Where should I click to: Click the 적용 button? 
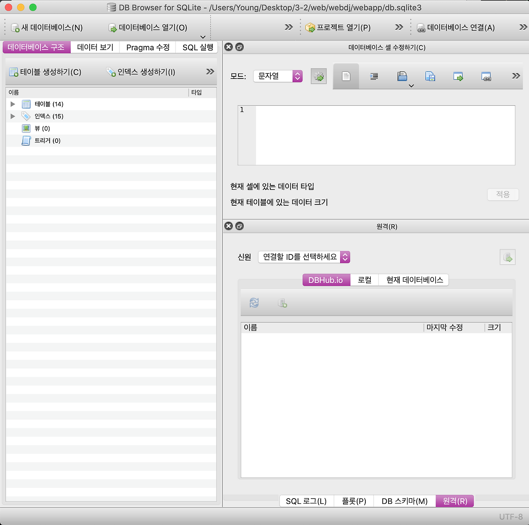pos(503,194)
